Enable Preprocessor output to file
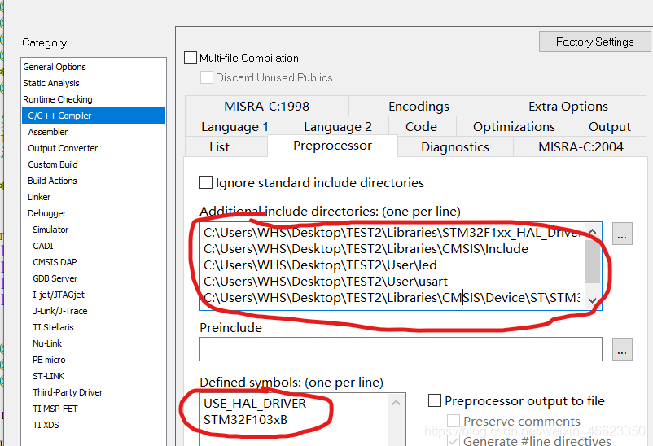The image size is (653, 446). [x=435, y=400]
